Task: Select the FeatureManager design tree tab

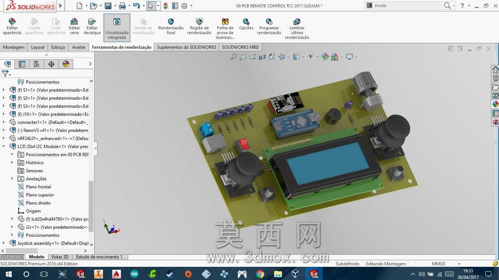Action: click(x=8, y=64)
